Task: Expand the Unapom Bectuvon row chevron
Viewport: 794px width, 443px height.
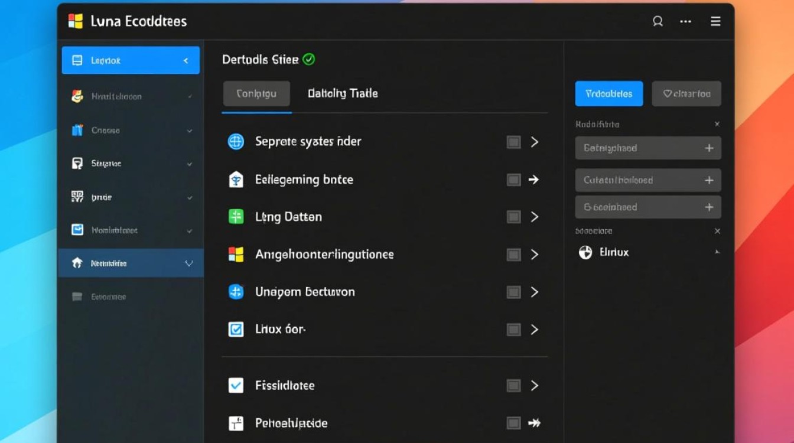Action: coord(535,292)
